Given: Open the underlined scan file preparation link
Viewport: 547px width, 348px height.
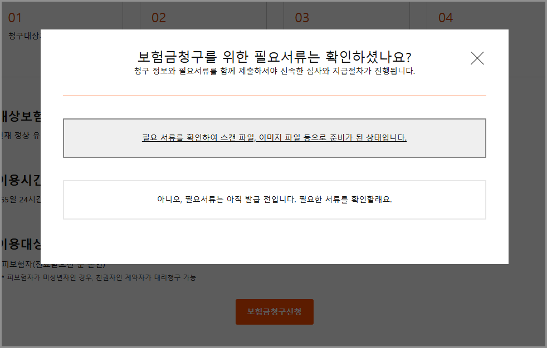Looking at the screenshot, I should (275, 136).
